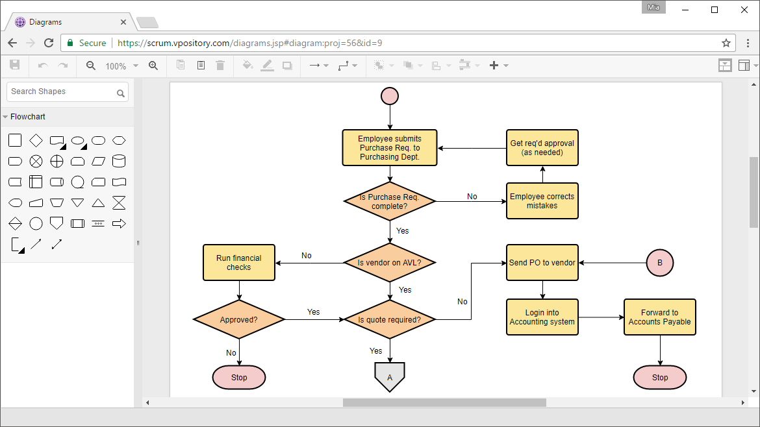Select the parallelogram data shape
This screenshot has width=760, height=427.
[98, 161]
